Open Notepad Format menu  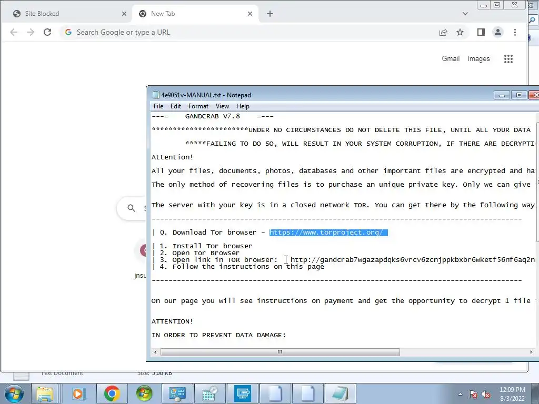coord(198,106)
